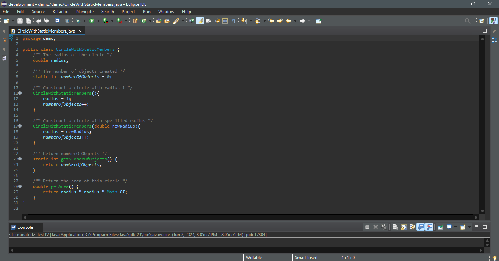The height and width of the screenshot is (261, 499).
Task: Click the Pin Editor icon
Action: click(319, 21)
